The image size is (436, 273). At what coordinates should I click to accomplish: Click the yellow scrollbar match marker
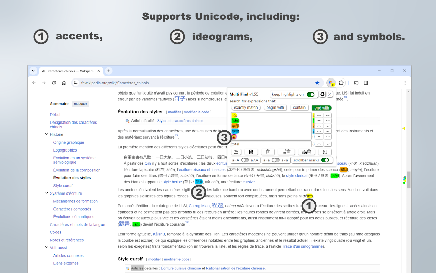coord(404,128)
